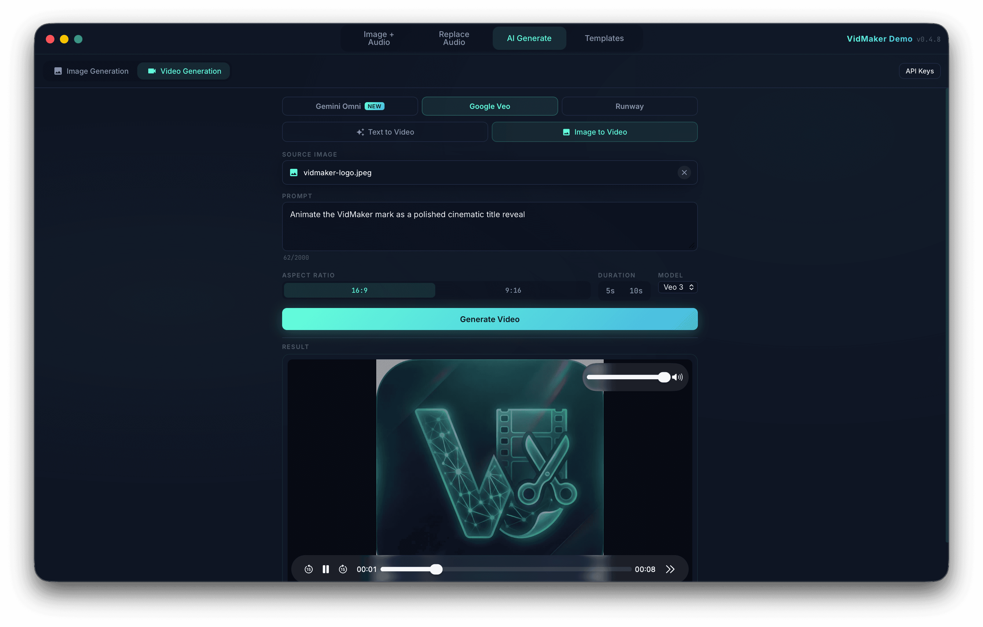The width and height of the screenshot is (983, 627).
Task: Click the image icon beside vidmaker-logo.jpeg
Action: coord(293,173)
